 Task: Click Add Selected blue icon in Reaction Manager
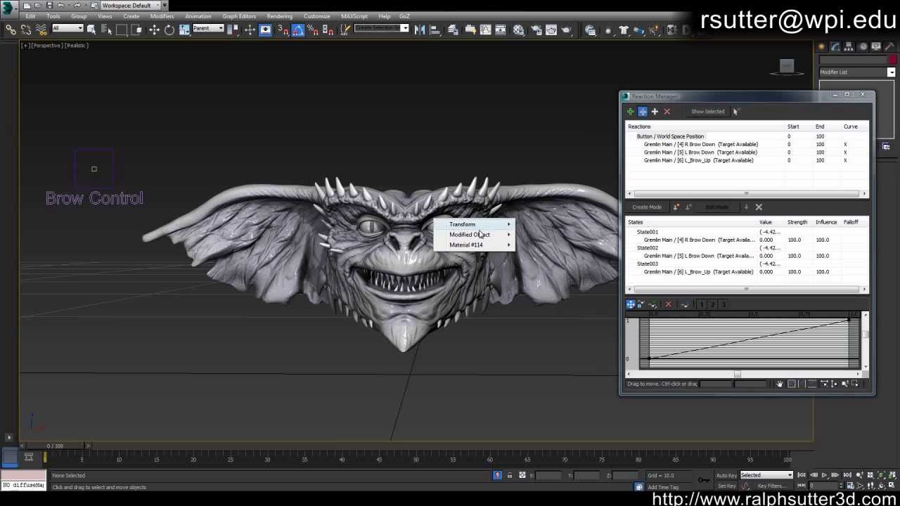(643, 111)
